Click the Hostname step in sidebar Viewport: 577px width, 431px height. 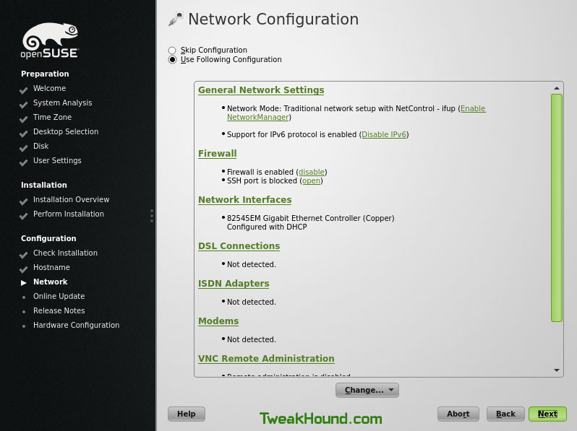click(51, 268)
